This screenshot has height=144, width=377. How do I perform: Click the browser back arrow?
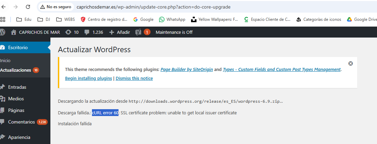[4, 7]
